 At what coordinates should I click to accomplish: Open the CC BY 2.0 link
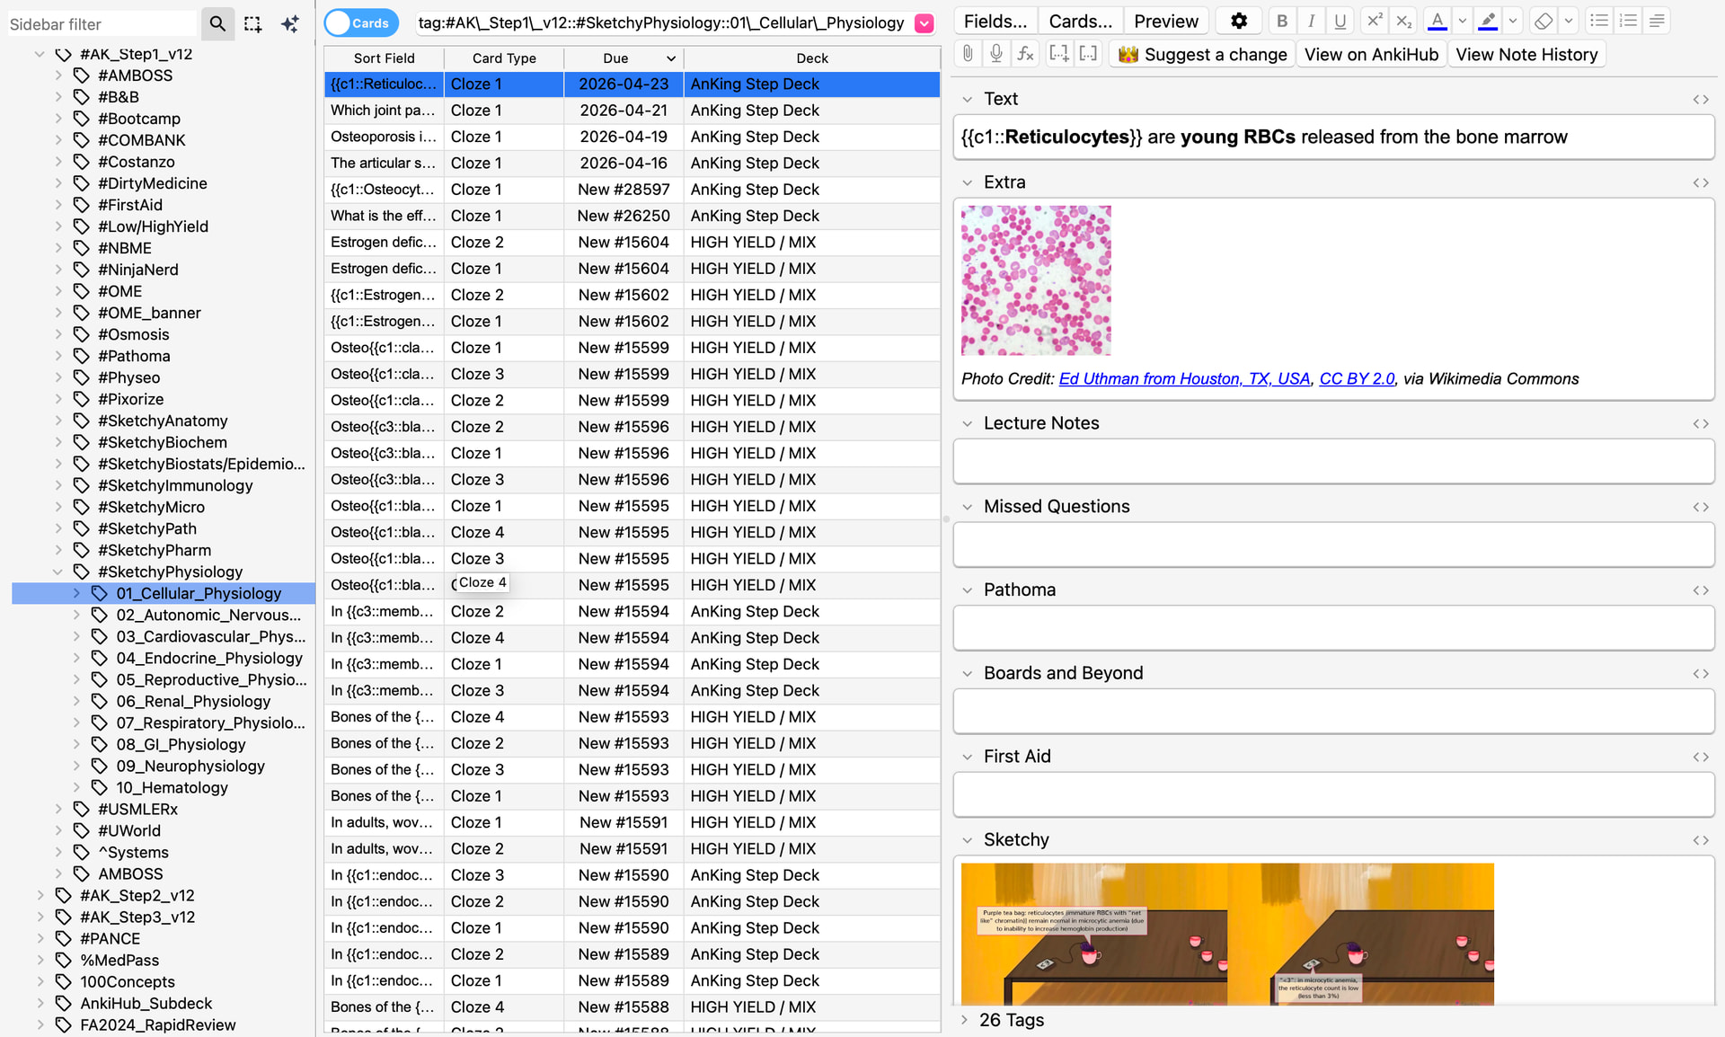1356,378
